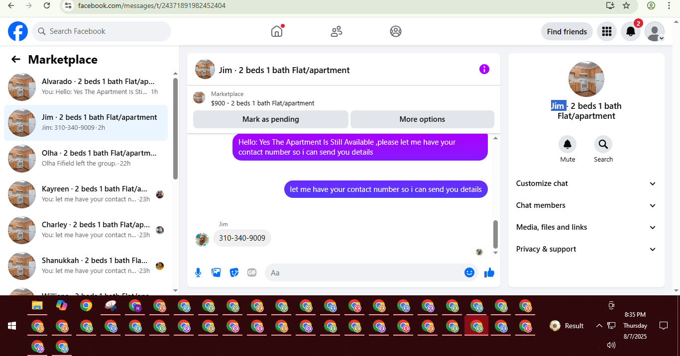The width and height of the screenshot is (680, 356).
Task: Open the Olha conversation
Action: [x=86, y=159]
